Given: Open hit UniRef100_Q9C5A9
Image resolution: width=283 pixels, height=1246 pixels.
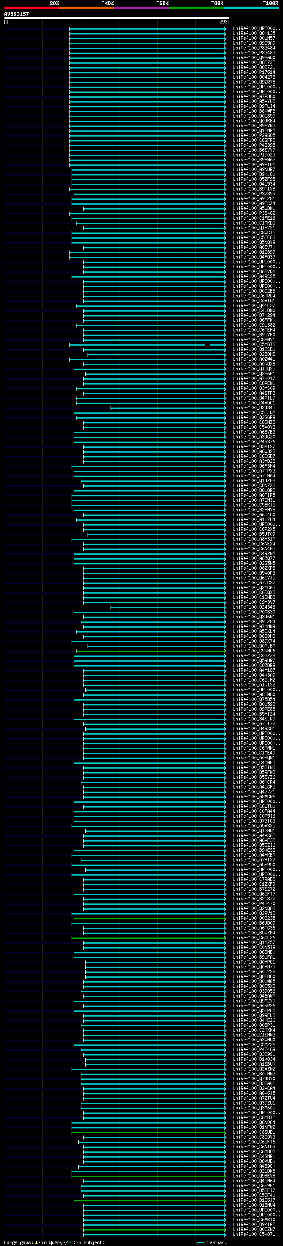Looking at the screenshot, I should [253, 43].
